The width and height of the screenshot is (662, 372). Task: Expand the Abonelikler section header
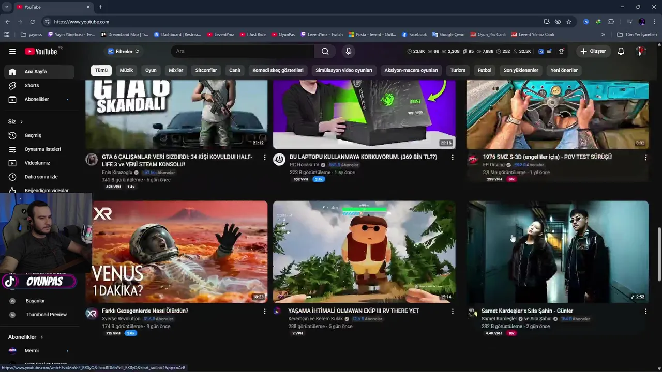26,337
